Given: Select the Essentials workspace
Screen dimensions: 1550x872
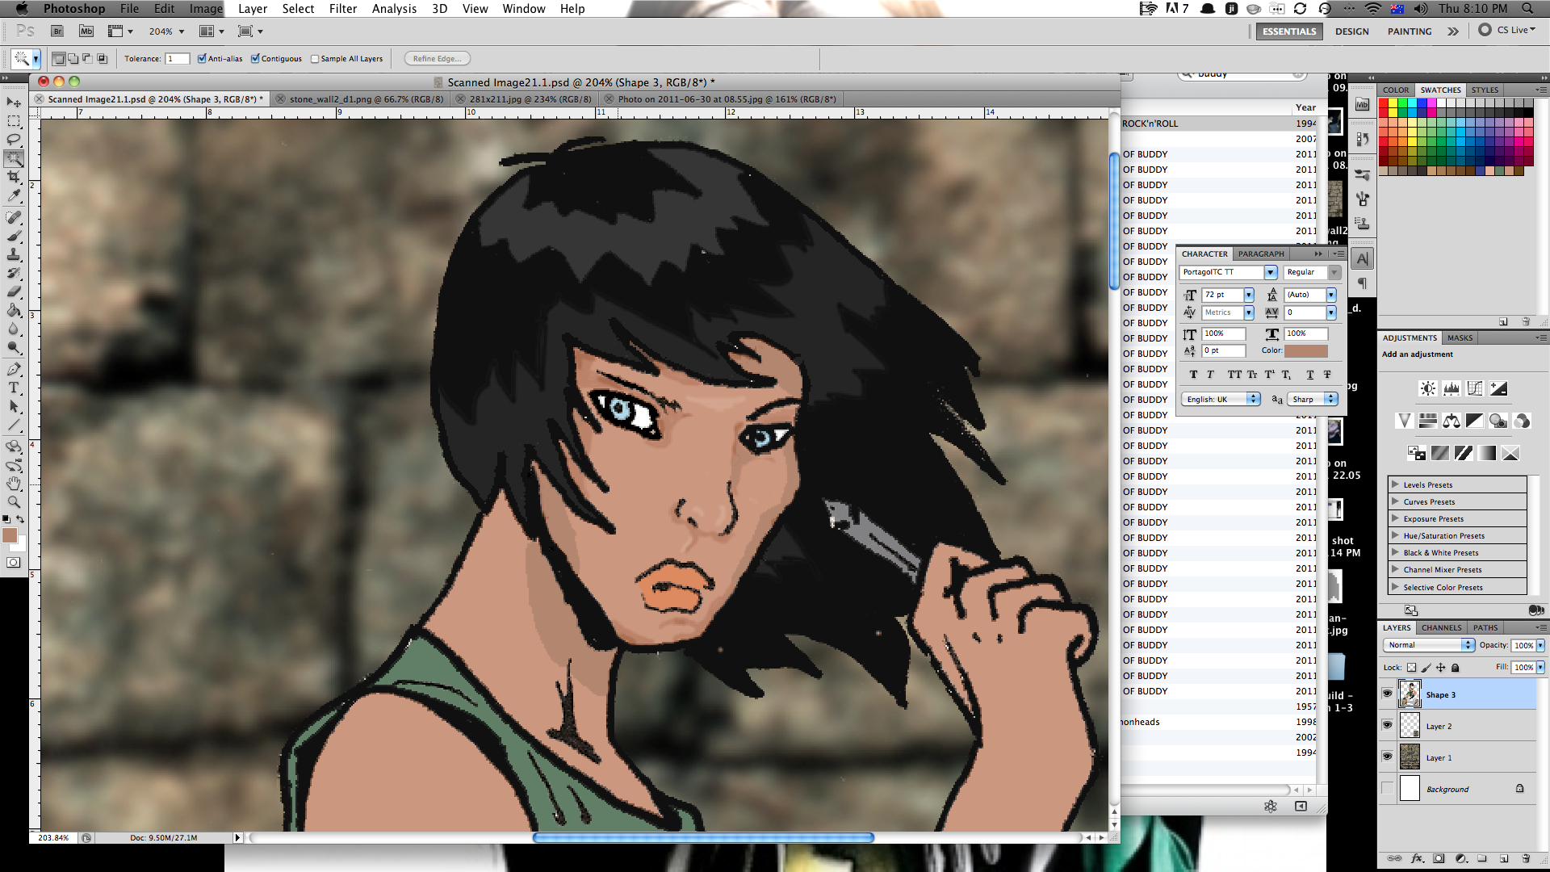Looking at the screenshot, I should (x=1289, y=31).
